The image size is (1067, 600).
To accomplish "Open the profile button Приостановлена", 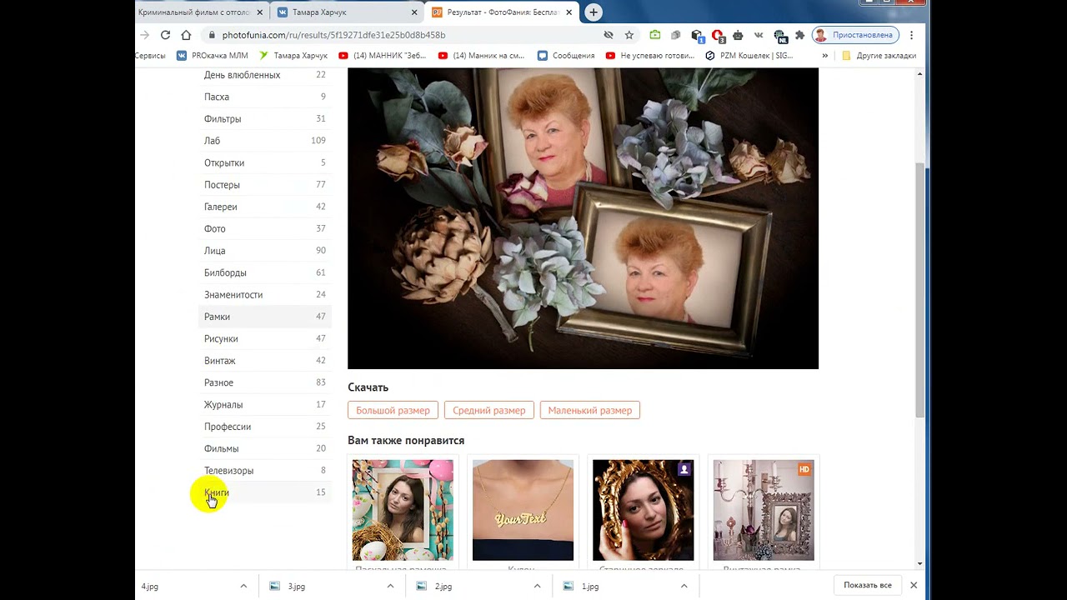I will tap(856, 35).
